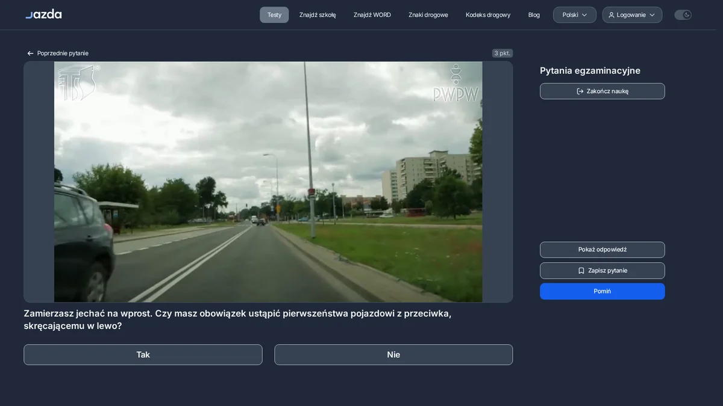Go to Znaki drogowe
The image size is (723, 406).
pos(428,15)
